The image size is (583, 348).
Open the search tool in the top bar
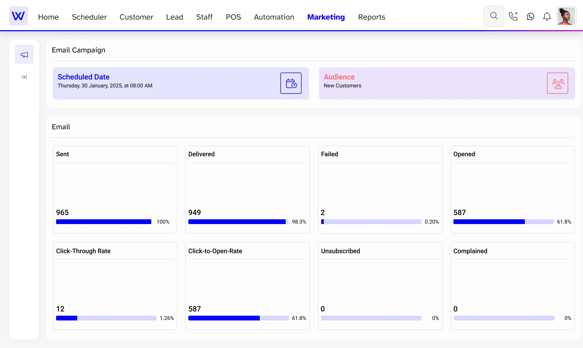tap(494, 16)
